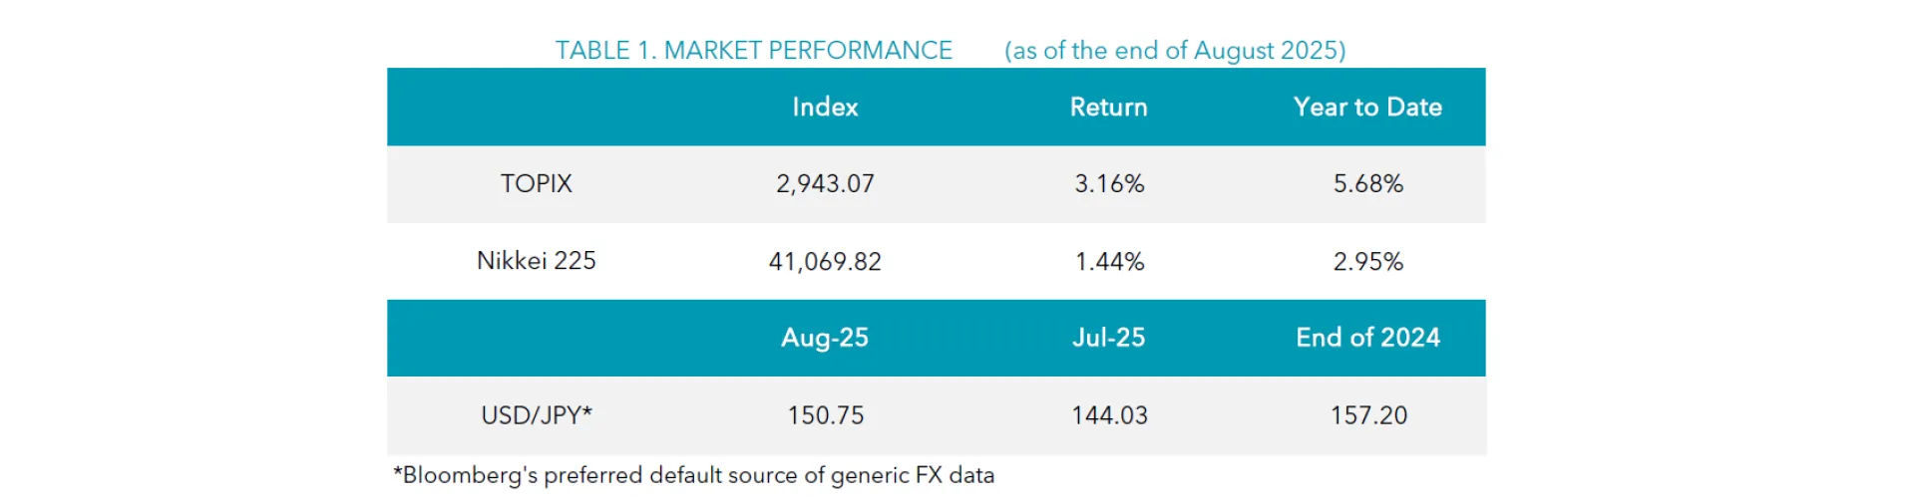Select the TOPIX row label
Screen dimensions: 1915x502
click(537, 184)
